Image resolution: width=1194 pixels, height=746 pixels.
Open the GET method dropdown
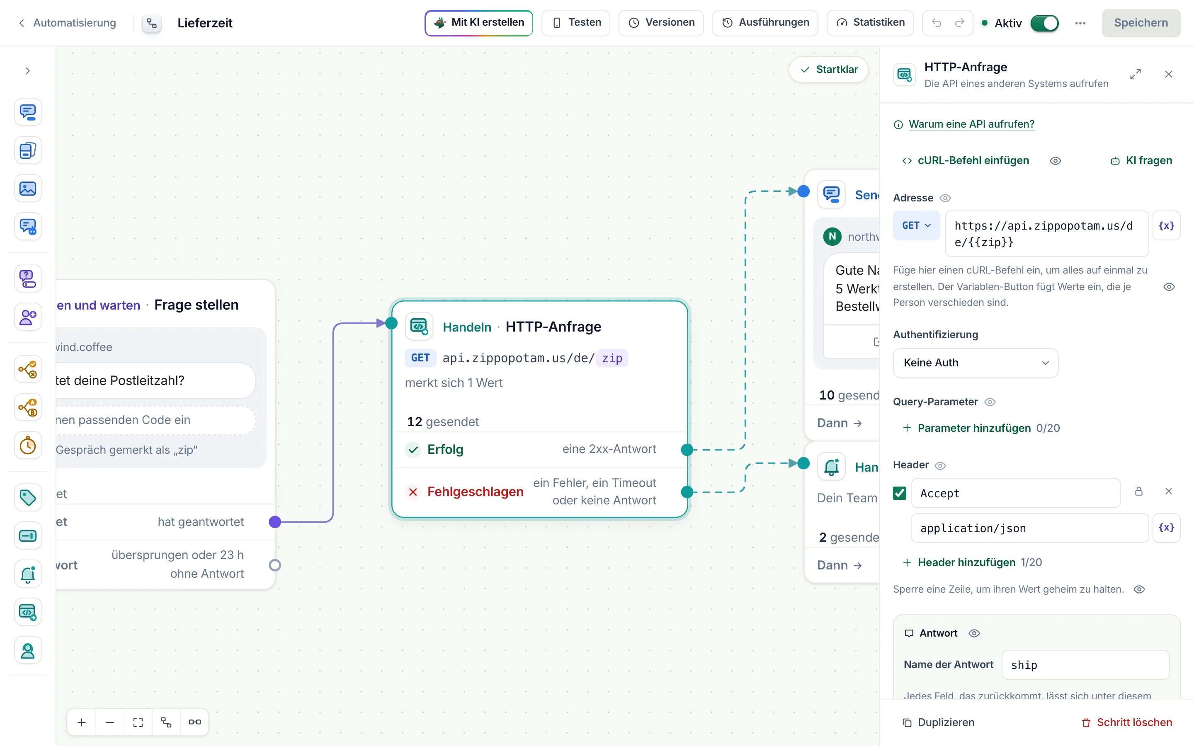click(916, 225)
